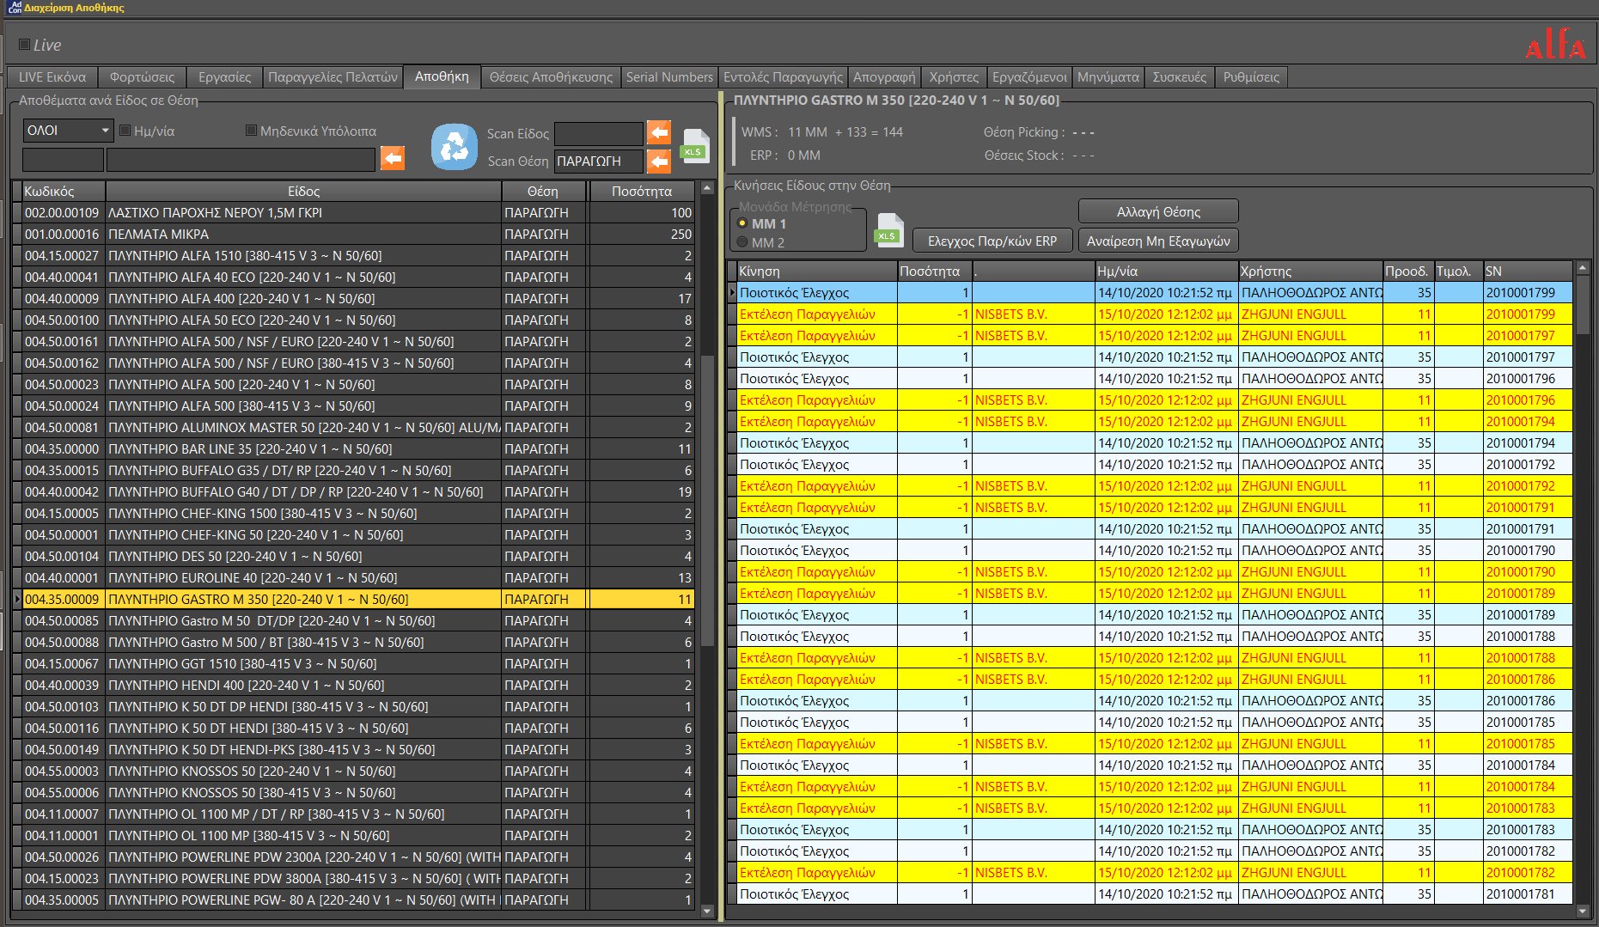The height and width of the screenshot is (927, 1599).
Task: Click SN cell 2010001781
Action: (1528, 893)
